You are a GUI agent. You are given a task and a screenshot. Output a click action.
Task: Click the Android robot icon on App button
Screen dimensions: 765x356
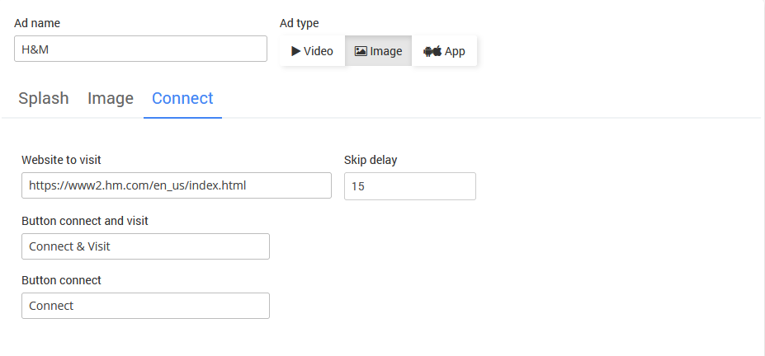tap(428, 51)
